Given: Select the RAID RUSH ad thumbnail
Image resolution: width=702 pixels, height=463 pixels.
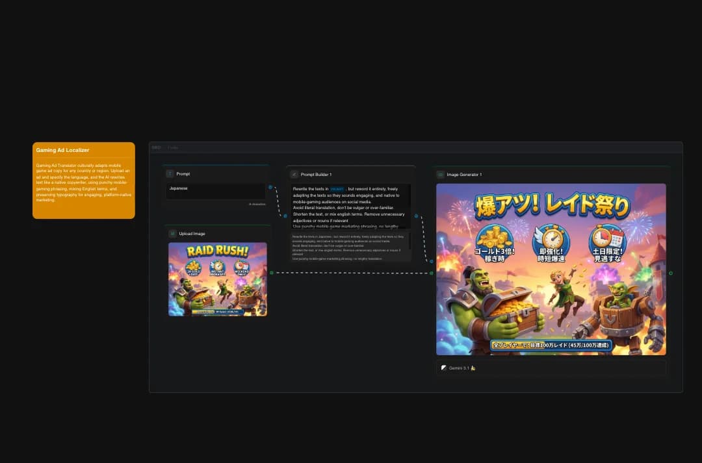Looking at the screenshot, I should pos(218,279).
